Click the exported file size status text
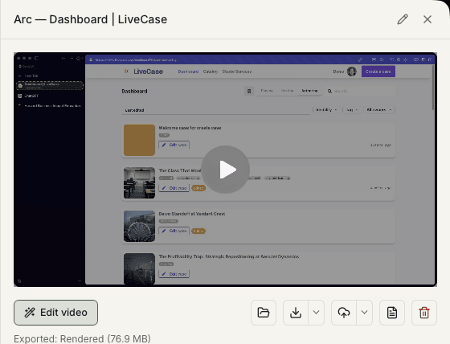450x344 pixels. (82, 339)
